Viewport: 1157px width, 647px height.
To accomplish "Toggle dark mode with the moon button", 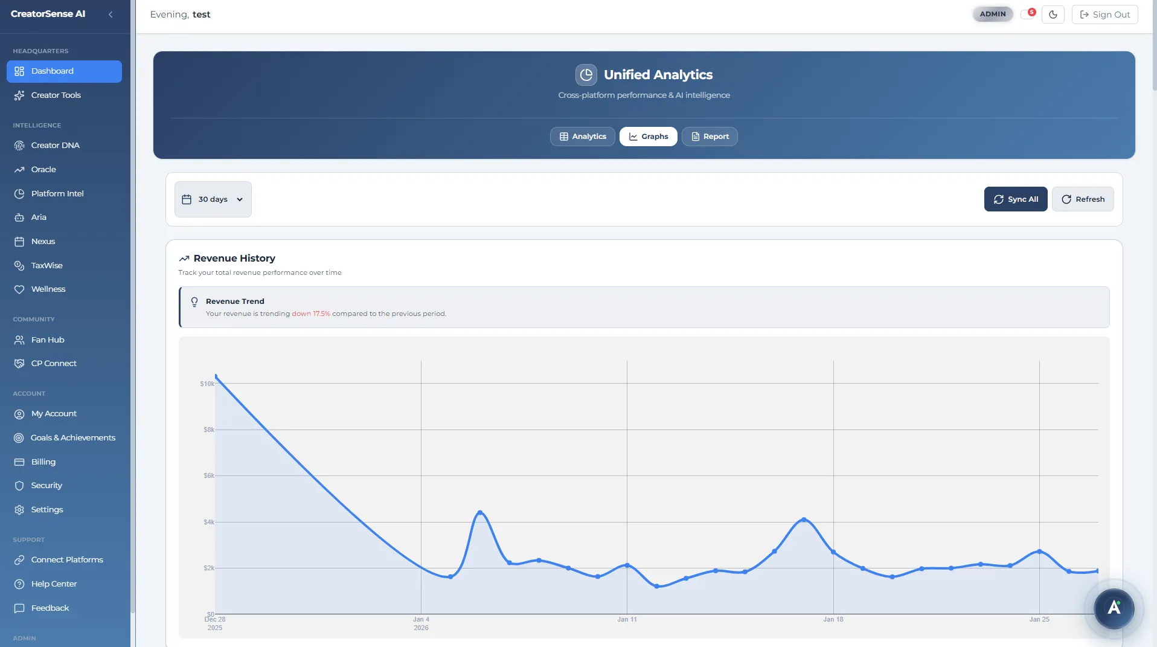I will [x=1053, y=14].
